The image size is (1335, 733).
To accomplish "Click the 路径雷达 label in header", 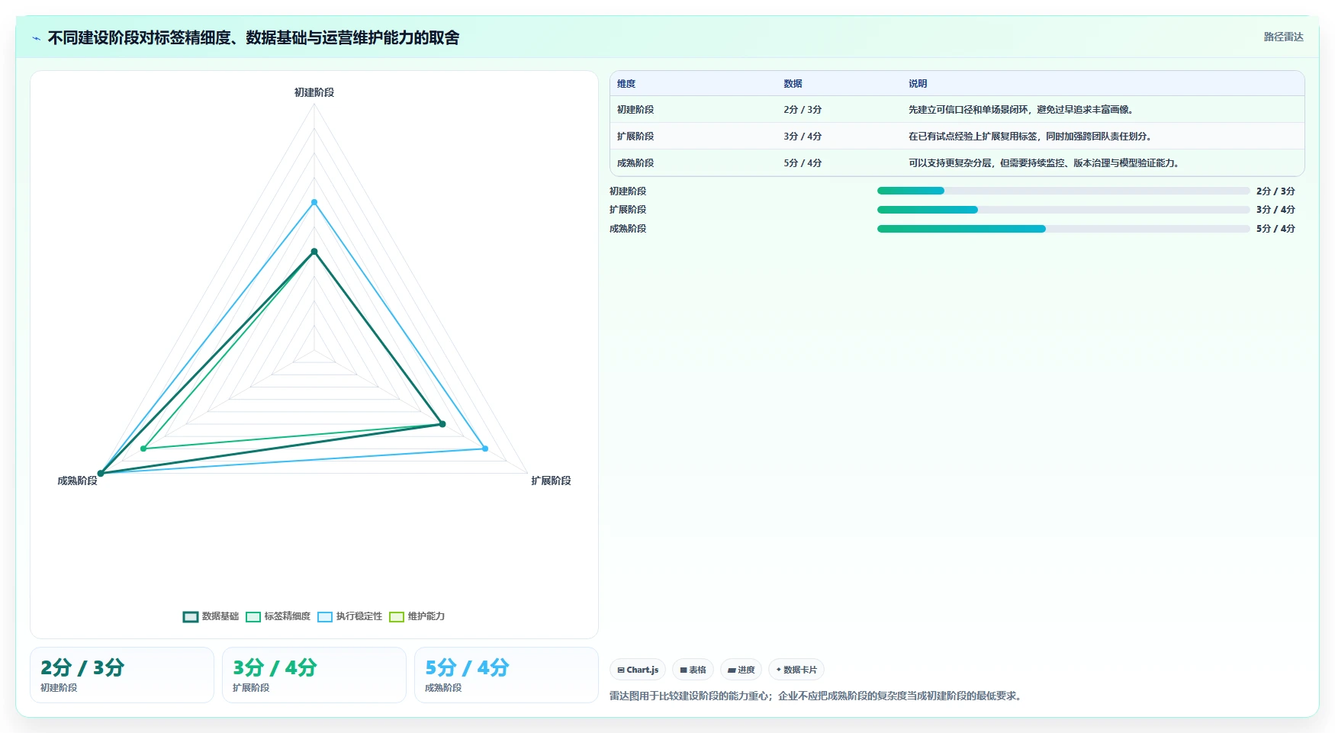I will pos(1283,37).
